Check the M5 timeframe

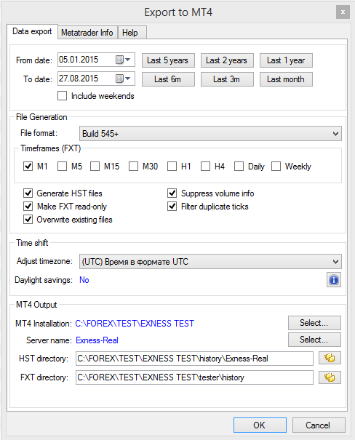62,166
